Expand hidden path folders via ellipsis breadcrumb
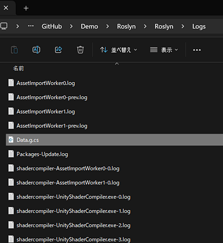The height and width of the screenshot is (243, 223). [31, 26]
